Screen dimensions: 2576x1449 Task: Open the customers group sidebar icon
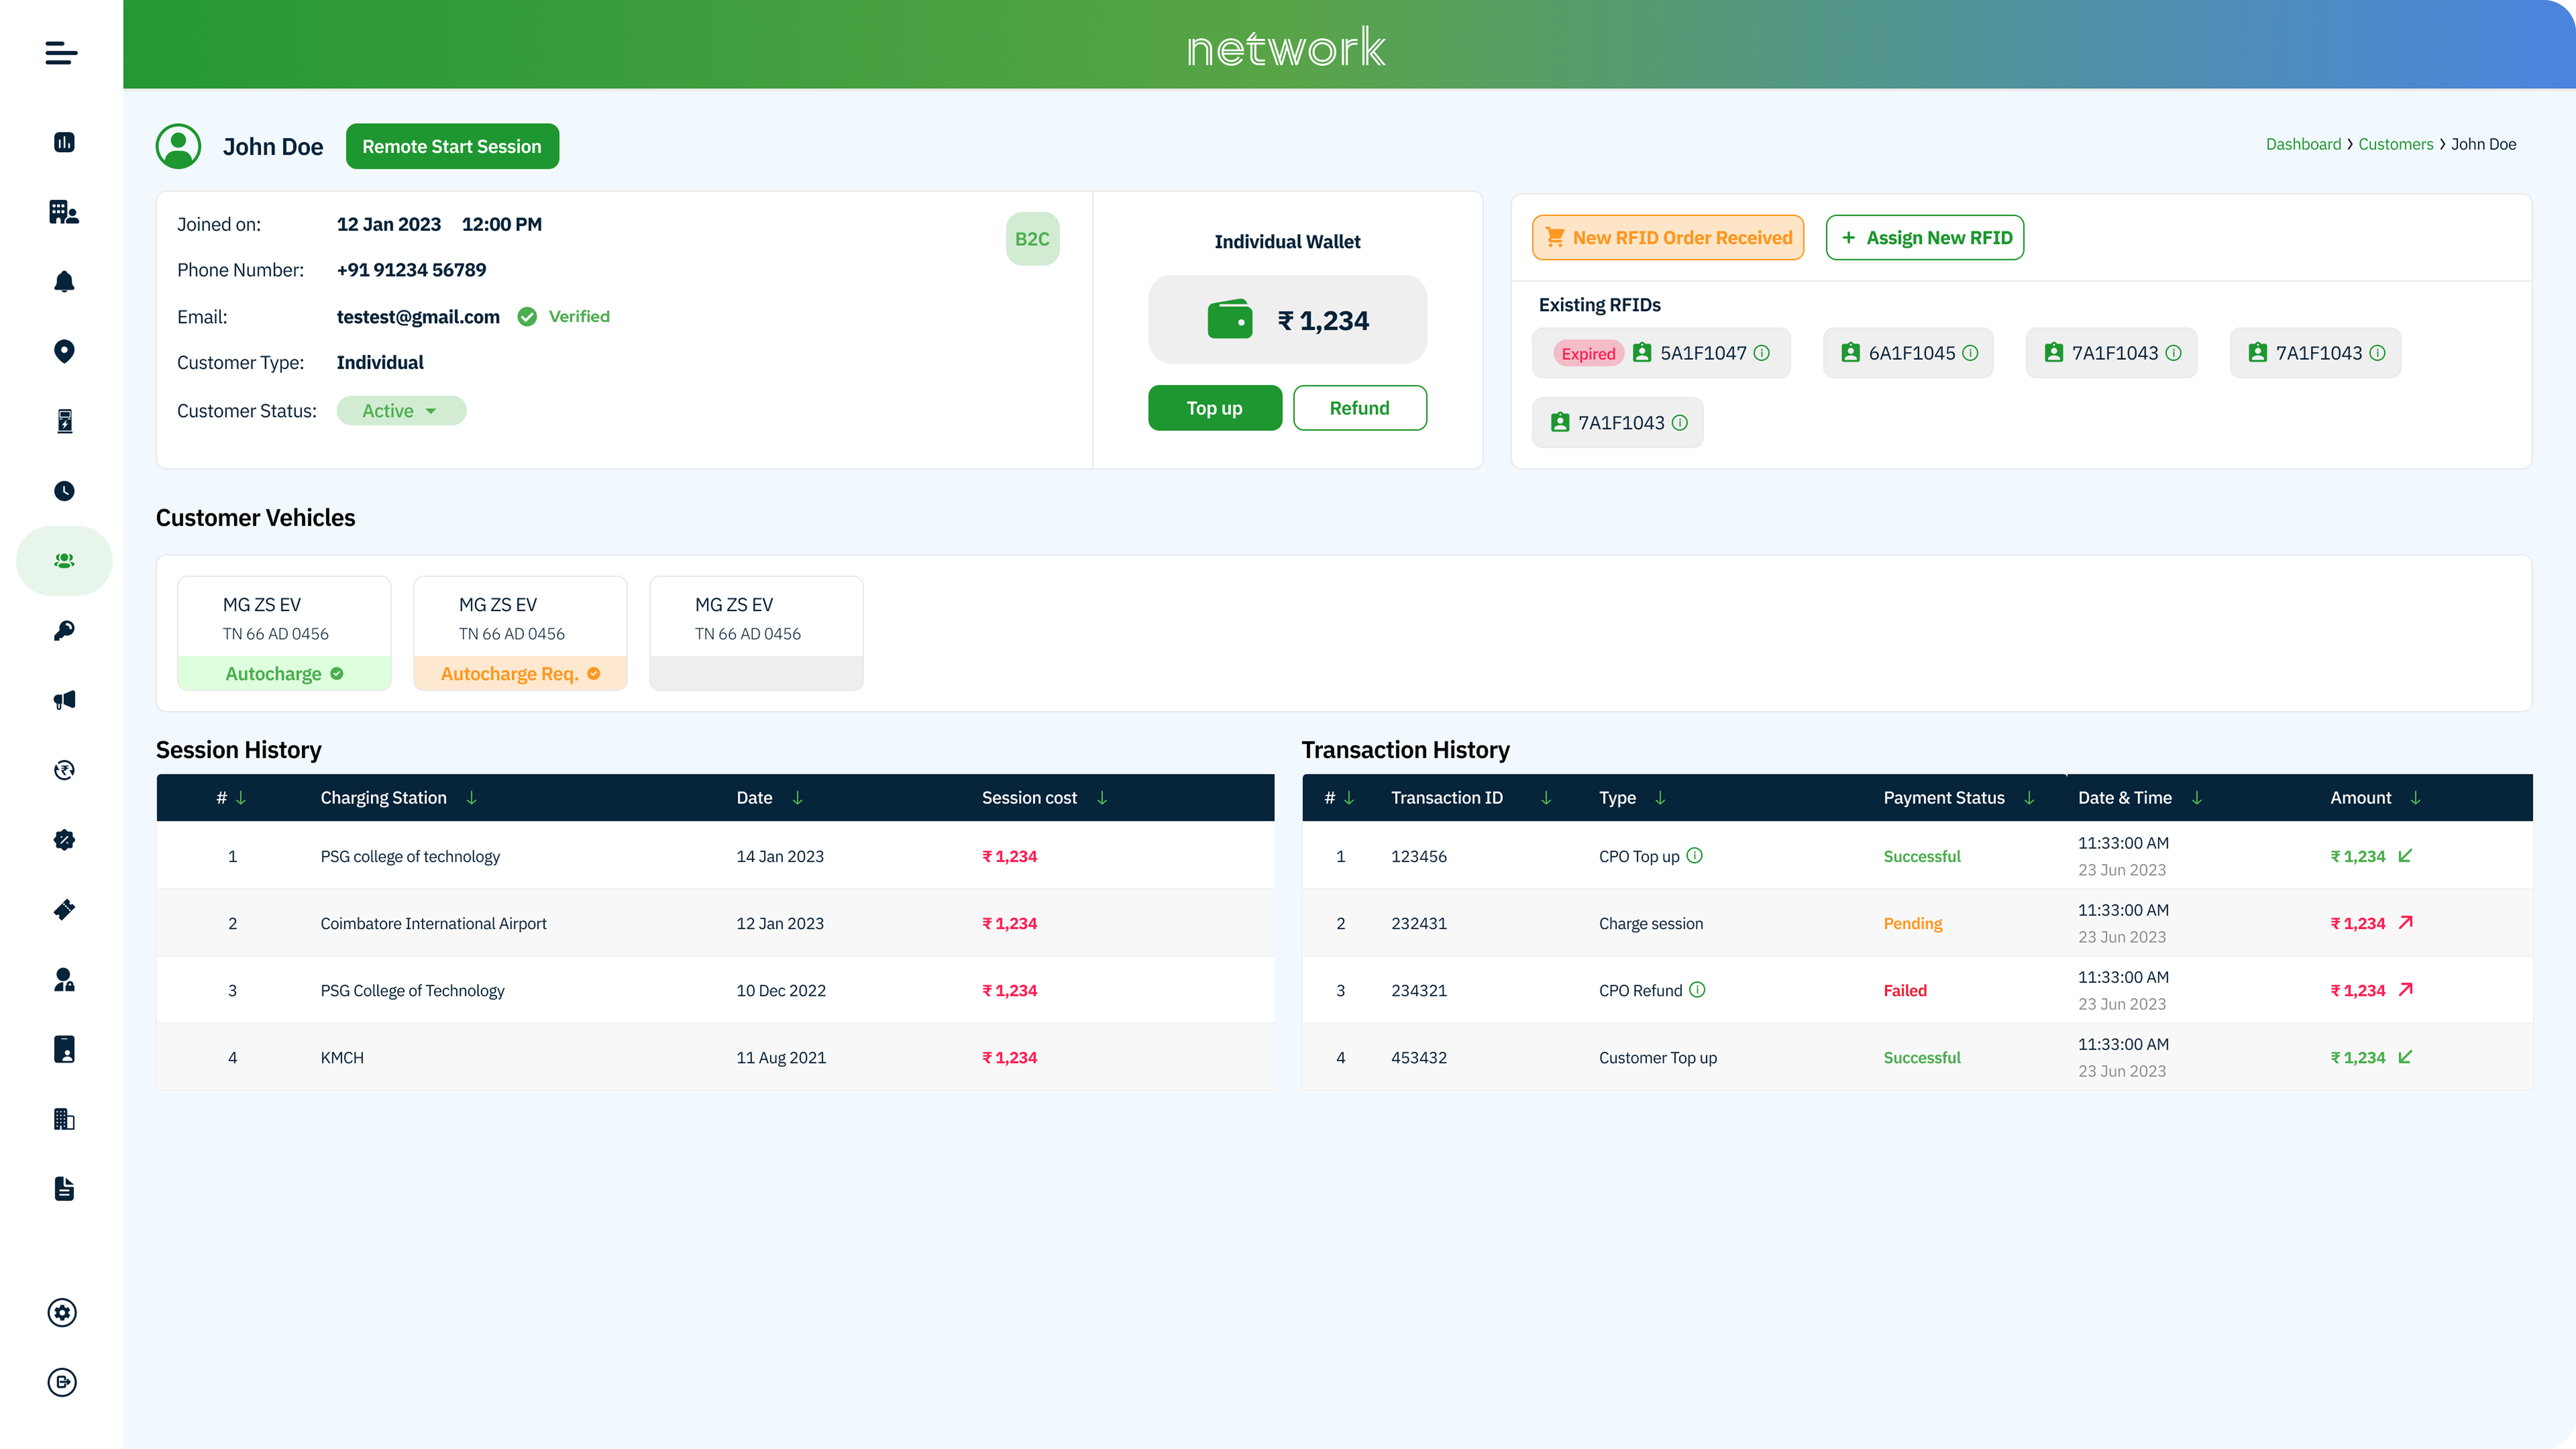pyautogui.click(x=64, y=561)
